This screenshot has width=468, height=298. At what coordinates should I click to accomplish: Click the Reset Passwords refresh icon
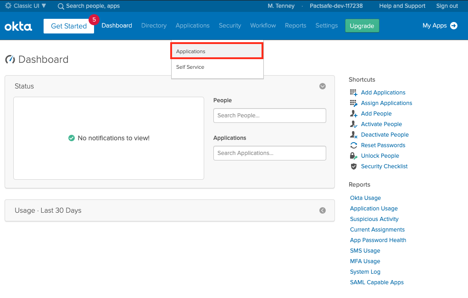(x=354, y=145)
